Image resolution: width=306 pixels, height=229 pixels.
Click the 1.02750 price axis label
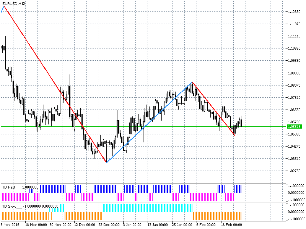tap(294, 171)
